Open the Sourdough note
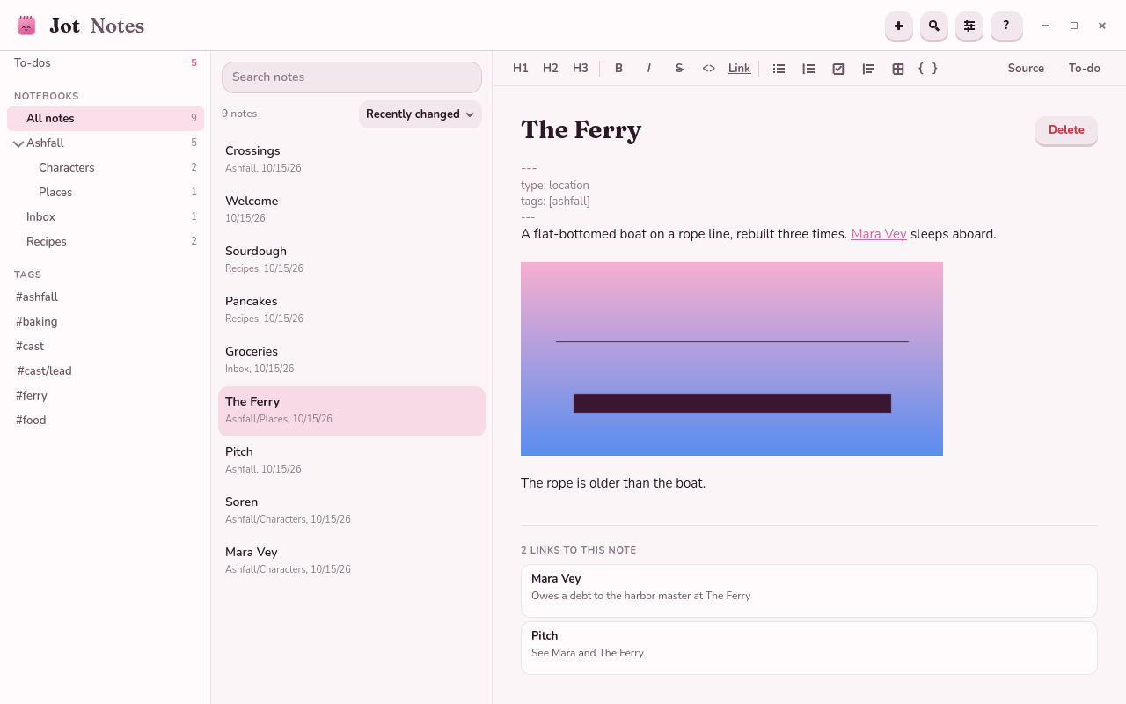The image size is (1126, 704). pyautogui.click(x=352, y=259)
